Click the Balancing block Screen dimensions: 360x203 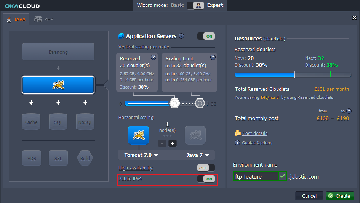pyautogui.click(x=58, y=52)
